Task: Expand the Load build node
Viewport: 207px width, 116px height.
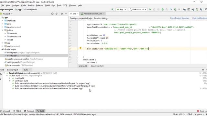Action: [x=10, y=78]
